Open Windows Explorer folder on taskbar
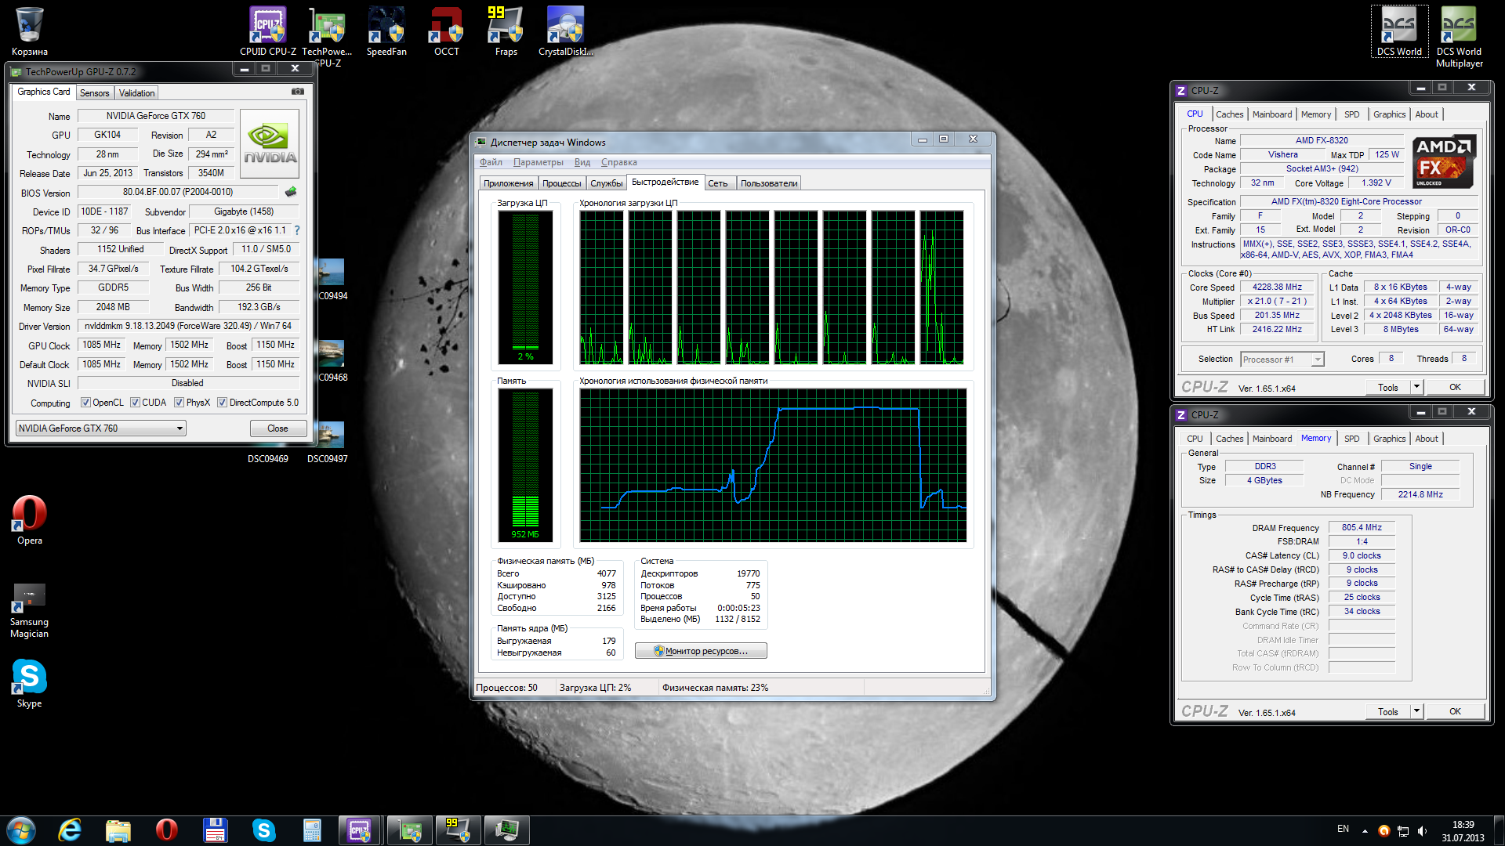Viewport: 1505px width, 846px height. point(118,830)
